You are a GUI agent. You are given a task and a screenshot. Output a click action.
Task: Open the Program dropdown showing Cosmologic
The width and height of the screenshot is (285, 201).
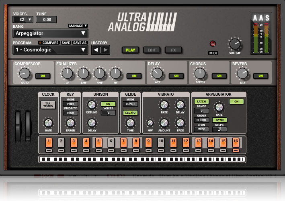(x=50, y=50)
